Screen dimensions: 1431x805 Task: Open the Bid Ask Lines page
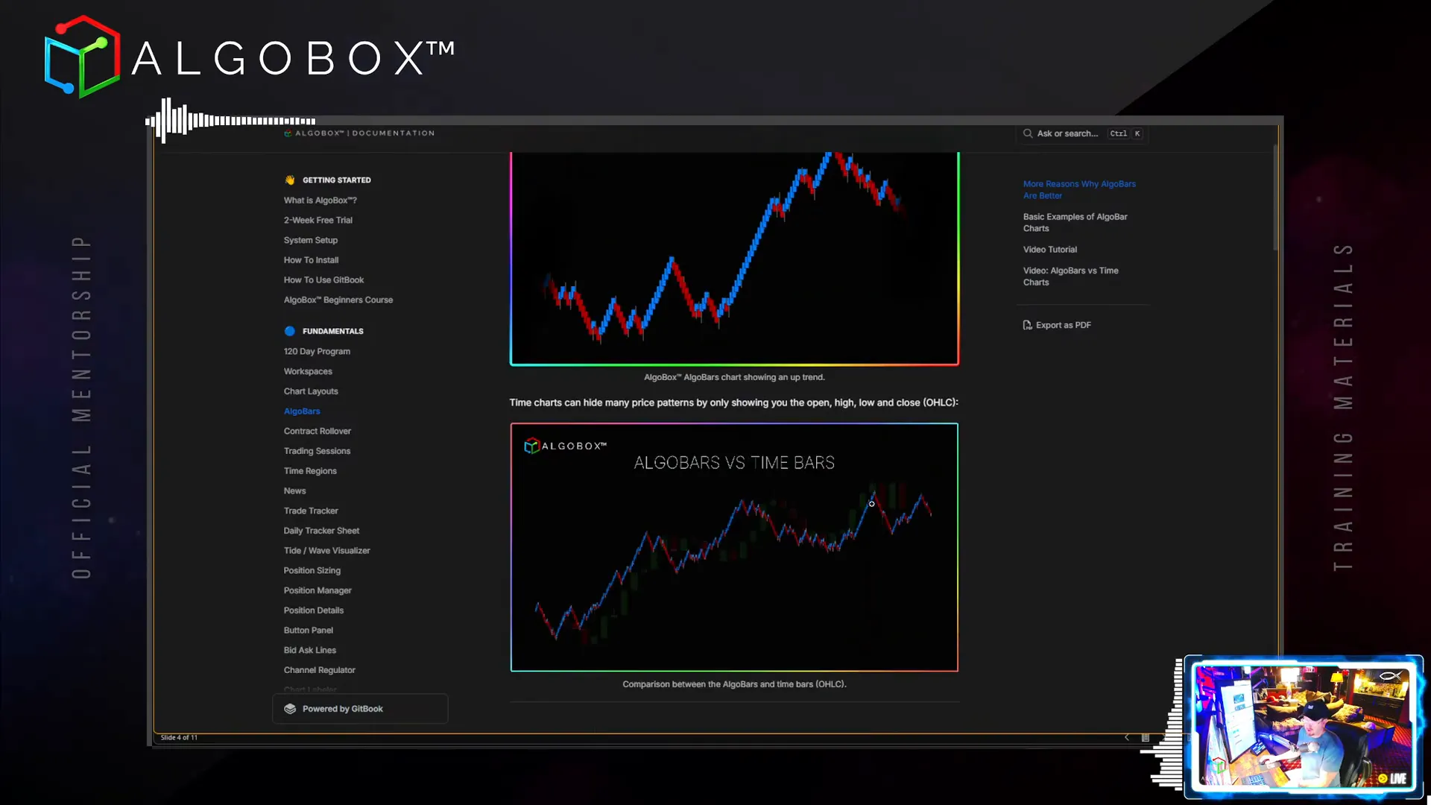tap(310, 651)
